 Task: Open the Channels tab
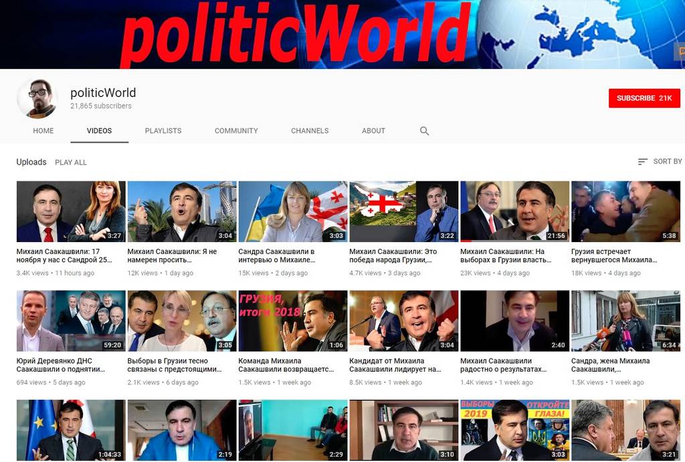tap(310, 130)
